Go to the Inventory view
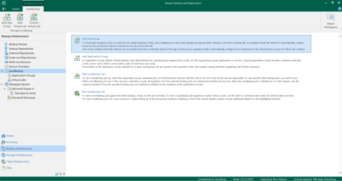The image size is (342, 181). click(12, 142)
